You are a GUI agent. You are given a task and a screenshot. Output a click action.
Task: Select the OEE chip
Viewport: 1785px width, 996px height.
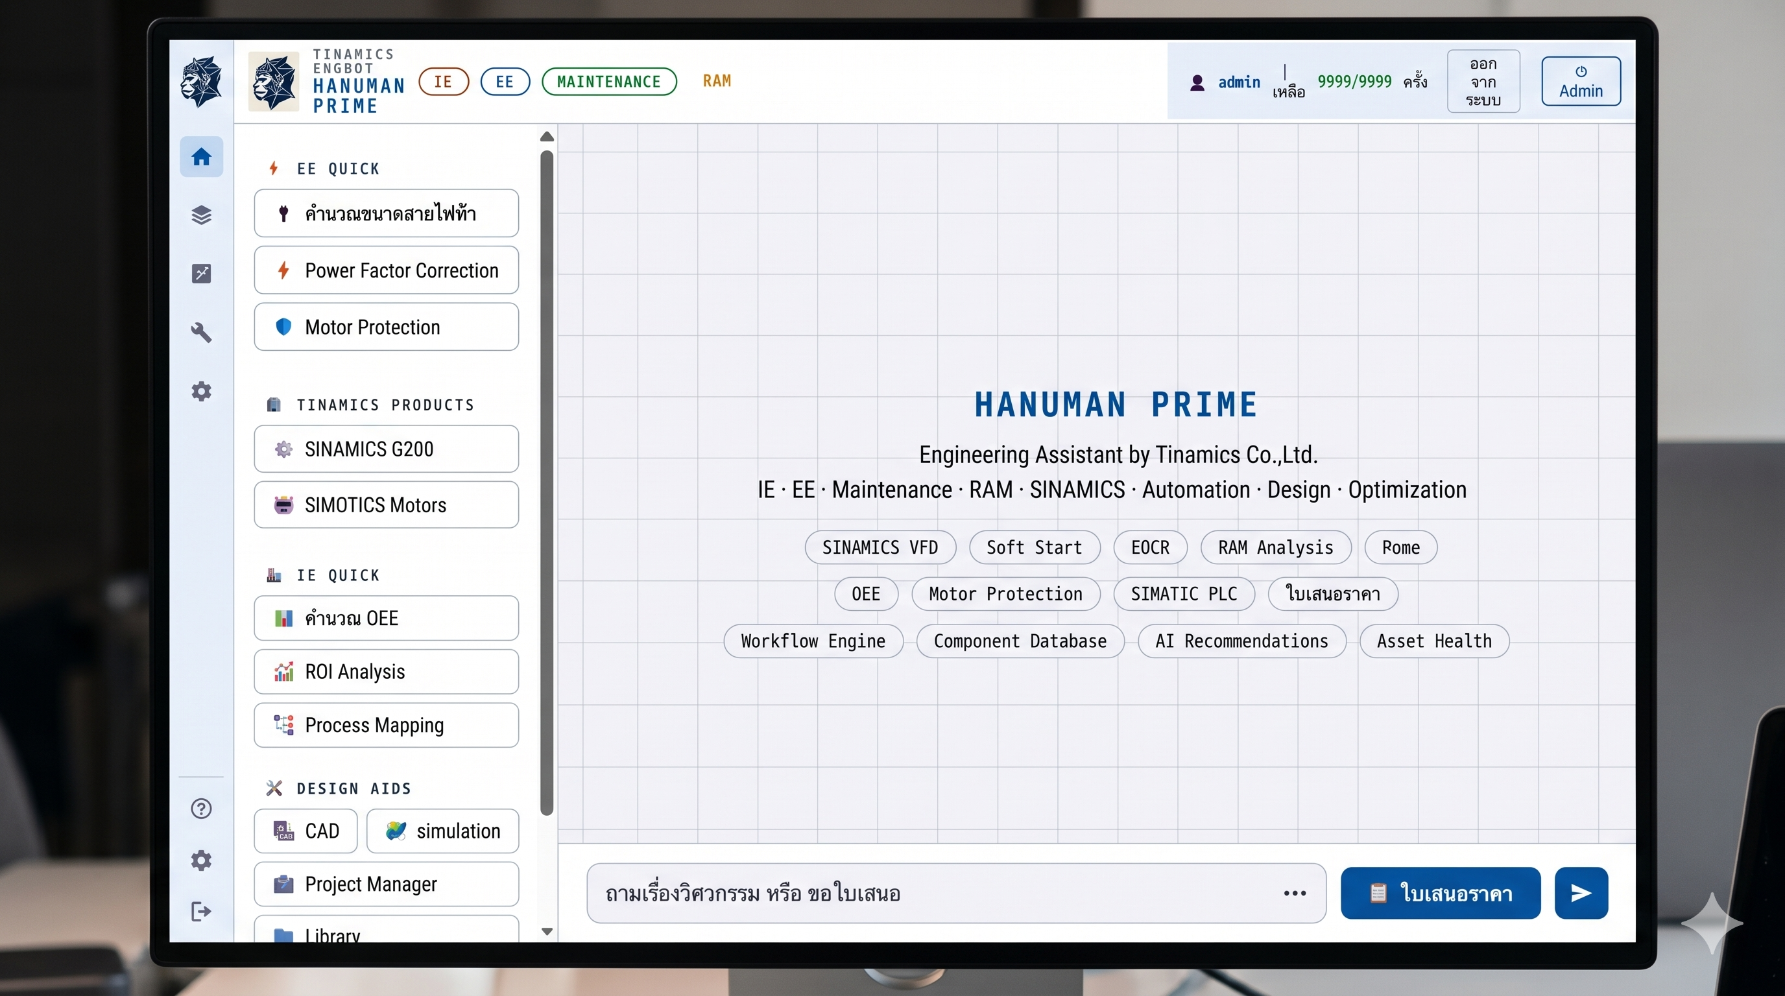[866, 593]
